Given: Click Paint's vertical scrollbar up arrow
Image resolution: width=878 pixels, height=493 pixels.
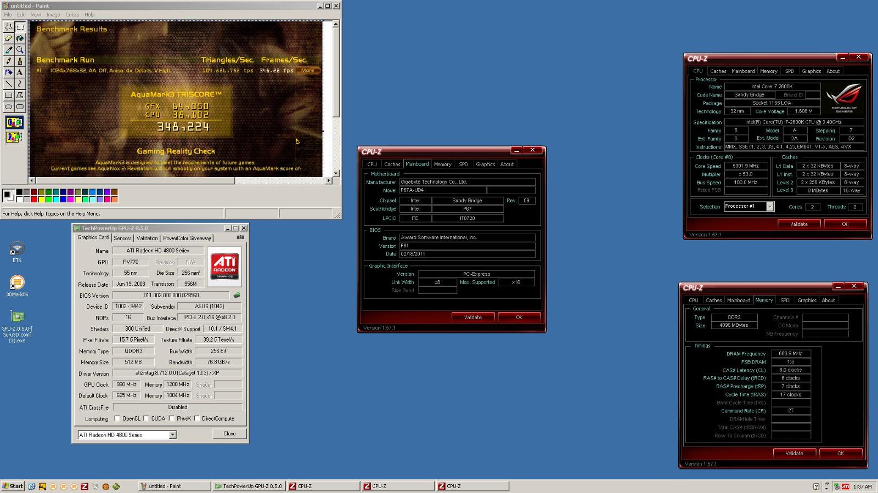Looking at the screenshot, I should pyautogui.click(x=336, y=24).
